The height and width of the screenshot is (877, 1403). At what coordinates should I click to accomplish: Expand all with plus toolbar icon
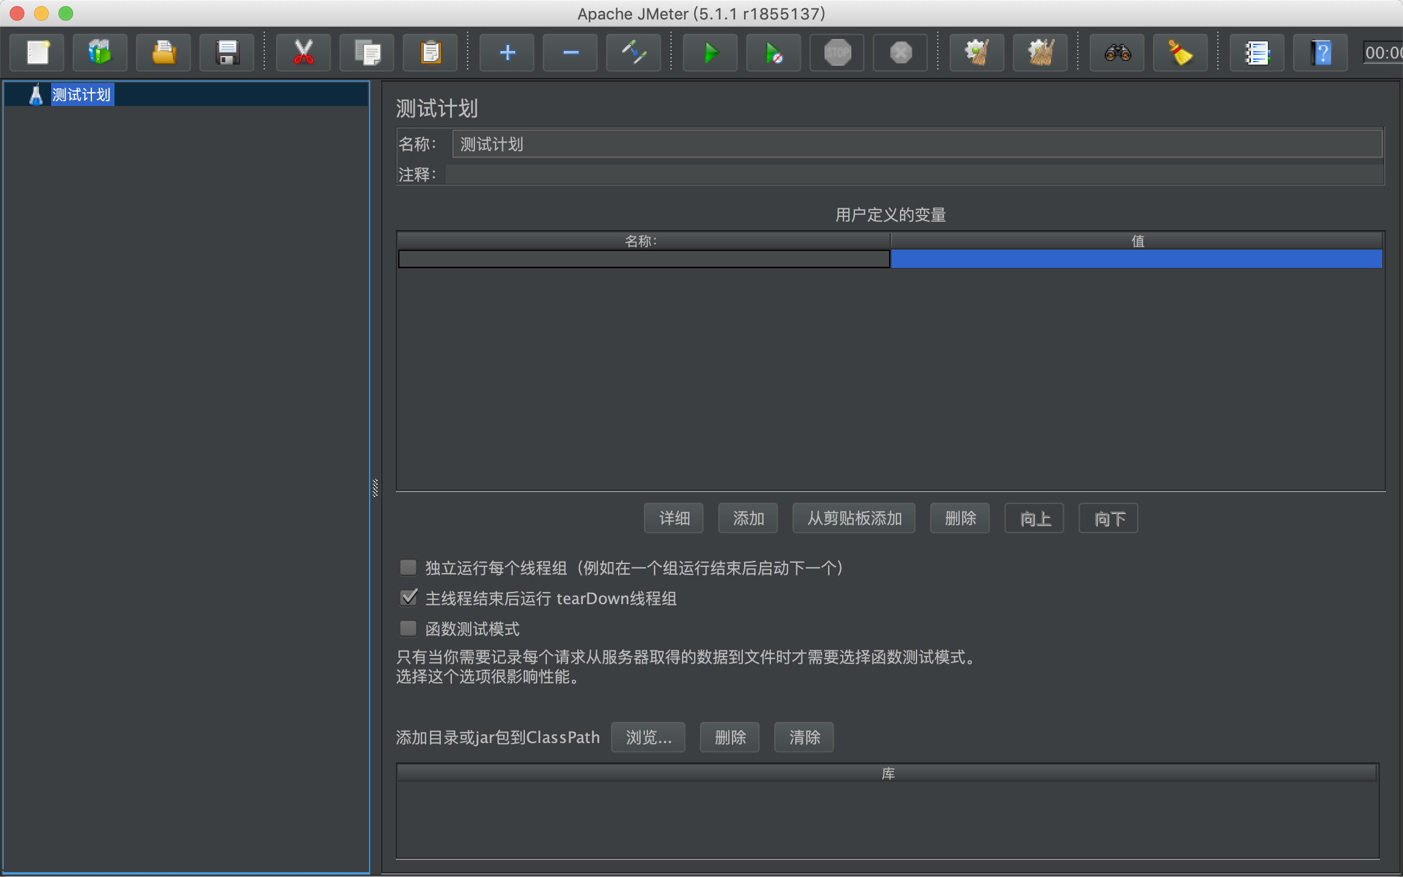pos(507,52)
